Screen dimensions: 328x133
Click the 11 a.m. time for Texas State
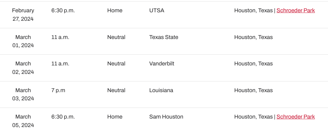[x=60, y=37]
